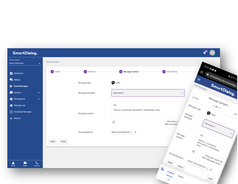Screen dimensions: 238x184
Task: Open the Message Log page
Action: [17, 105]
